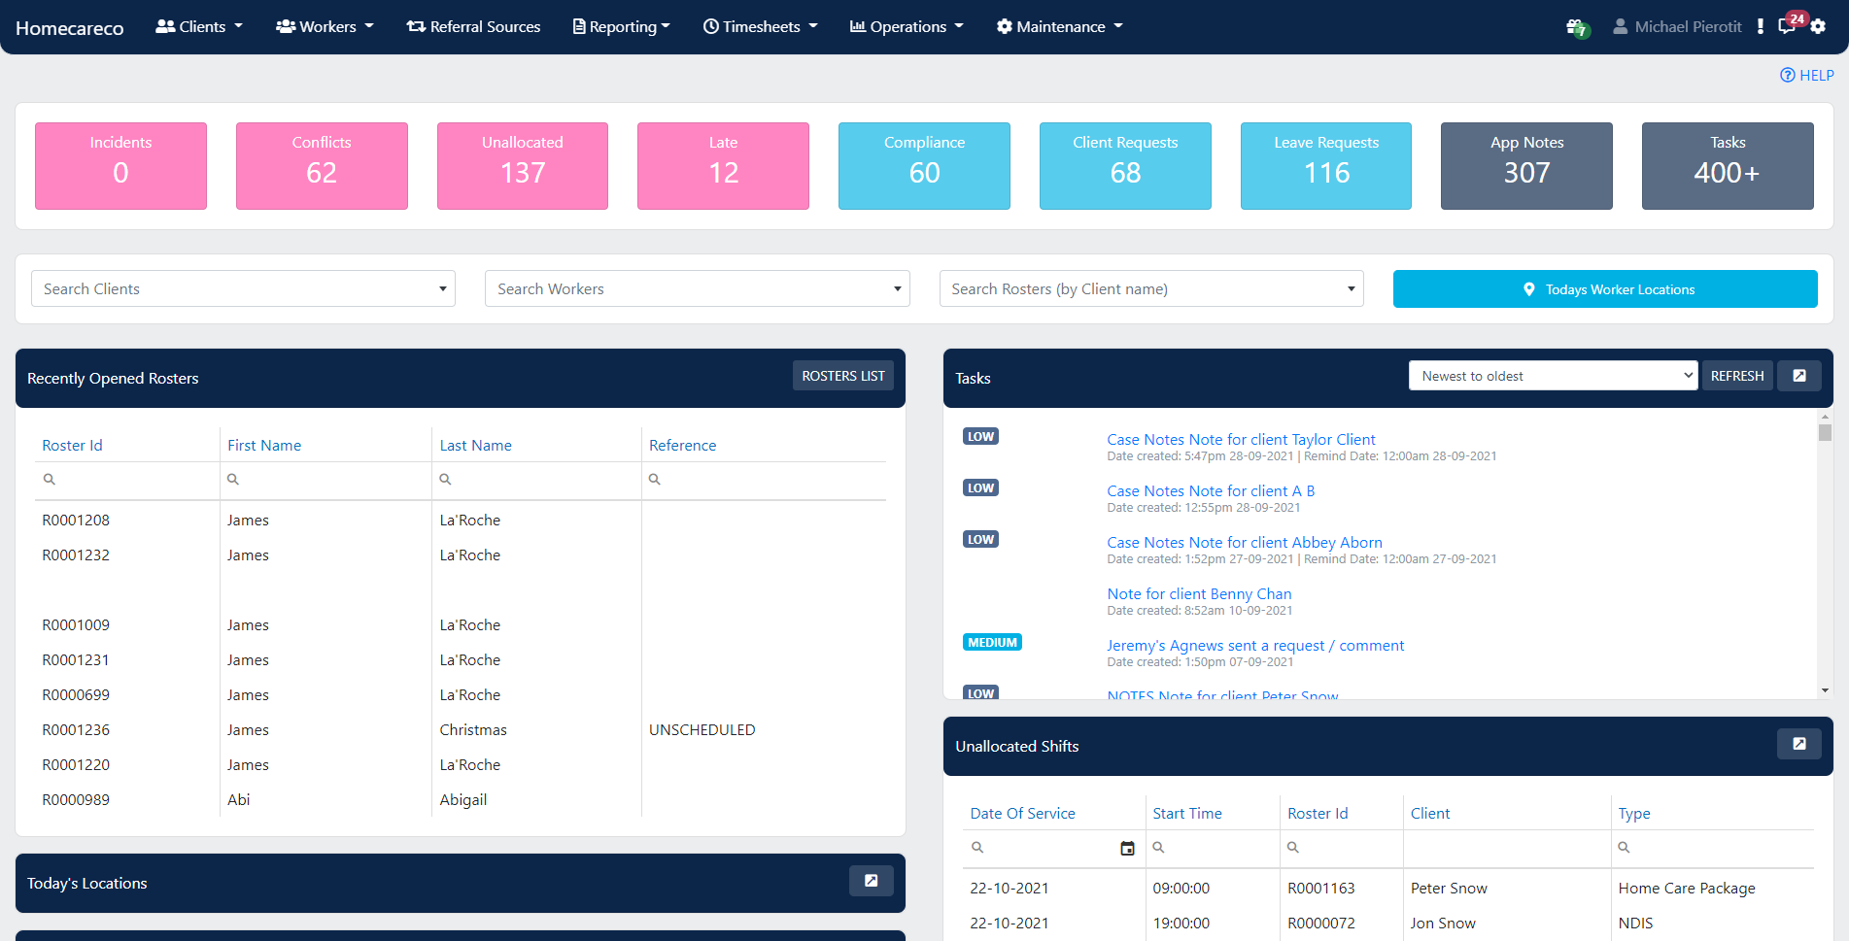This screenshot has height=941, width=1849.
Task: Open the Timesheets menu
Action: [760, 26]
